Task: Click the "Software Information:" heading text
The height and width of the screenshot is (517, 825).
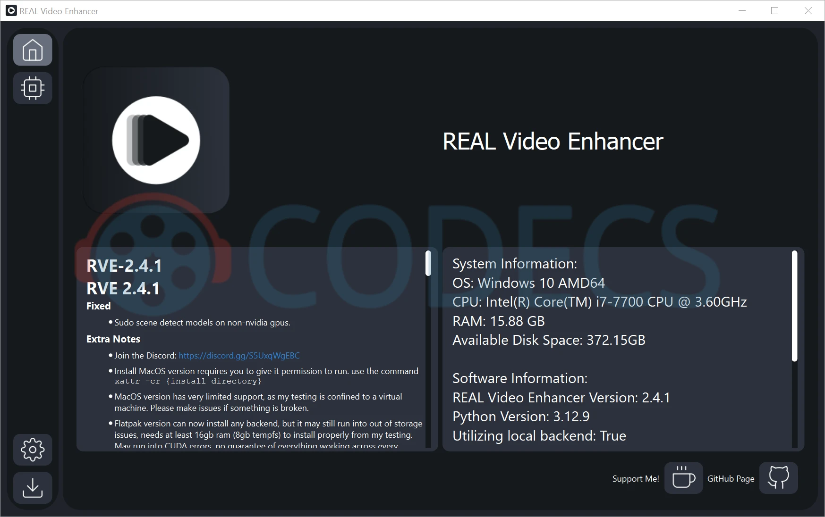Action: point(520,378)
